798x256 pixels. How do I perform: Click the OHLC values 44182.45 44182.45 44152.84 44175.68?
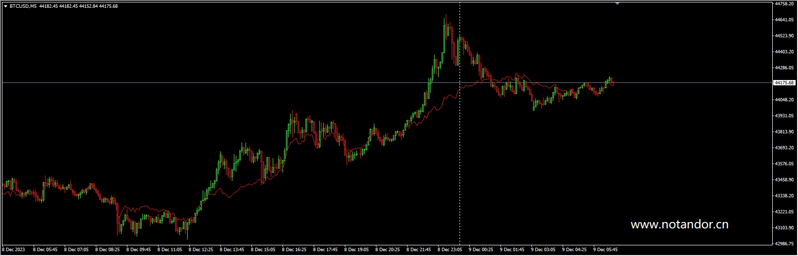pos(78,6)
